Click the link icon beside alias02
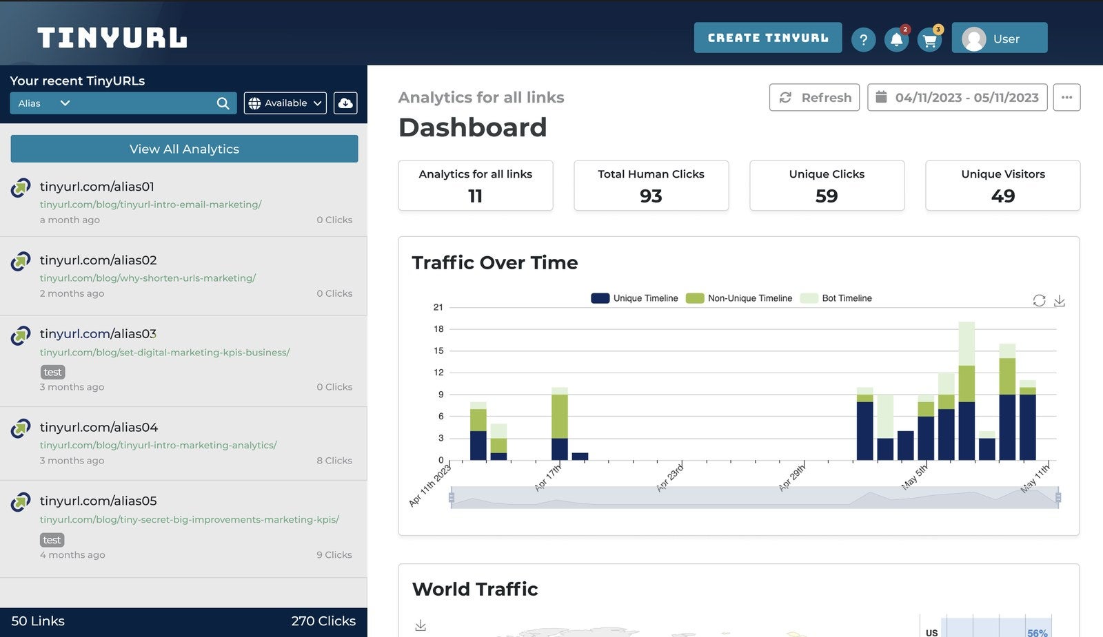 point(21,261)
